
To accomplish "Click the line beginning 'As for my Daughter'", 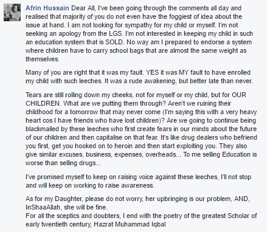I will click(x=137, y=203).
